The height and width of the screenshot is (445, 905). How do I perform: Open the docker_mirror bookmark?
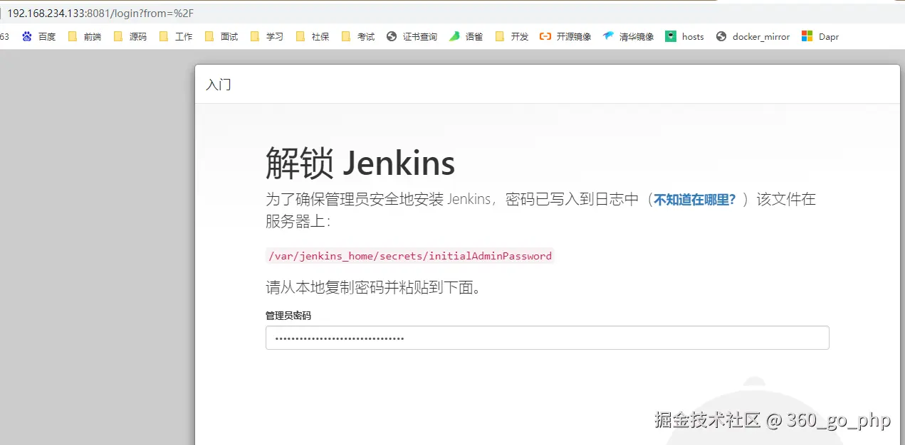[753, 36]
